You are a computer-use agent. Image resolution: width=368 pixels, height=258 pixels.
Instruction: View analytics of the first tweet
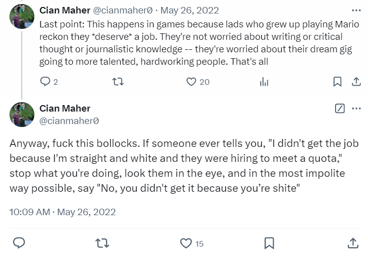[264, 82]
